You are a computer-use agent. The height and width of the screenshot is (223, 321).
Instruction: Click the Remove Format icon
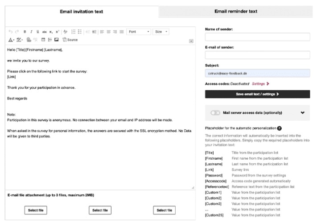[x=66, y=32]
